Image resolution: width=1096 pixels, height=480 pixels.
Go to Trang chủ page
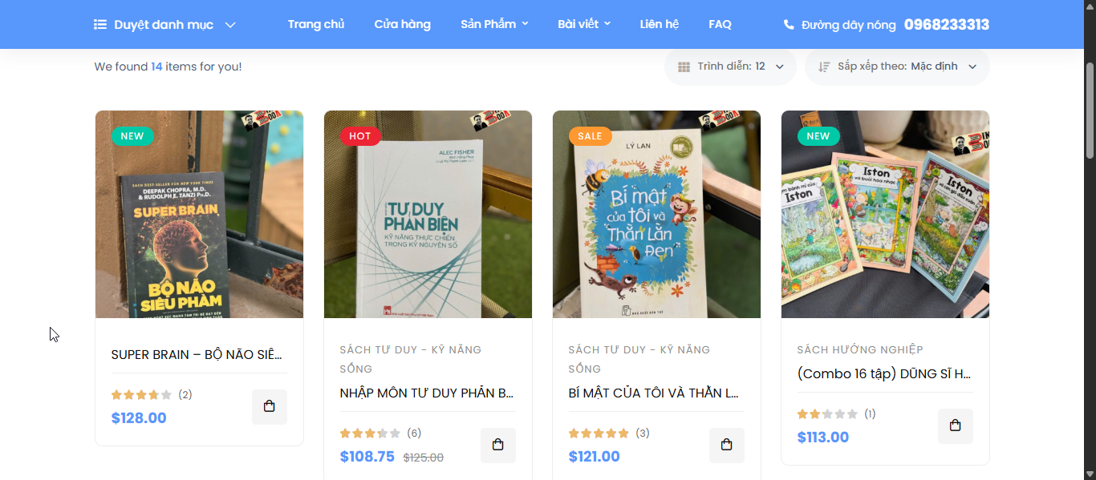316,24
